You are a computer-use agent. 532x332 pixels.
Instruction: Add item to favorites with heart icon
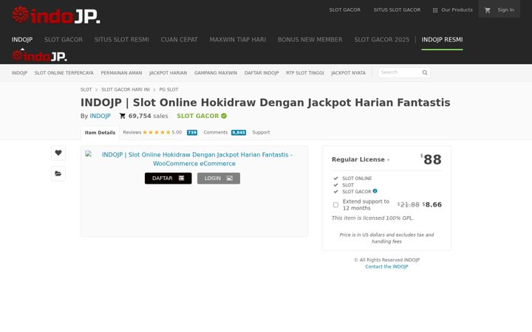pyautogui.click(x=58, y=153)
